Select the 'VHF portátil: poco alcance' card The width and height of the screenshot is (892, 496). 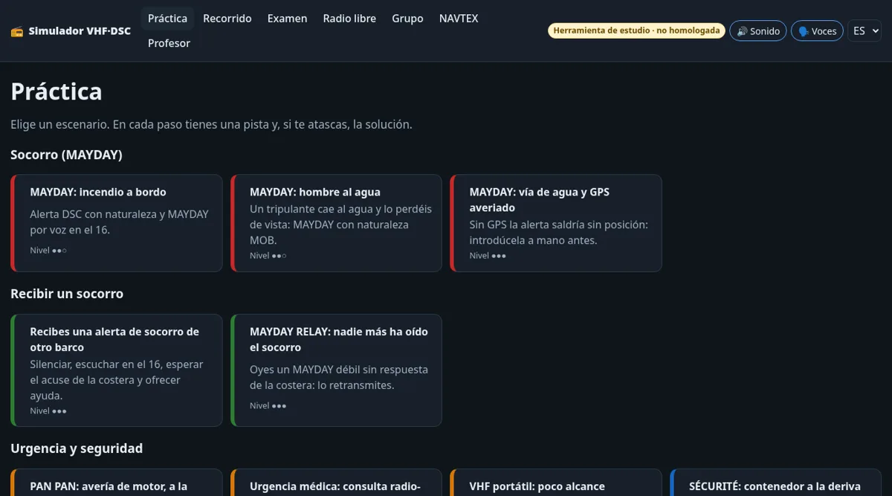pyautogui.click(x=556, y=483)
